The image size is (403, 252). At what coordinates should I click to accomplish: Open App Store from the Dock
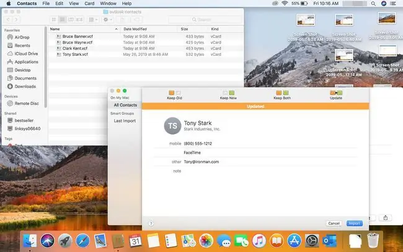(x=294, y=241)
